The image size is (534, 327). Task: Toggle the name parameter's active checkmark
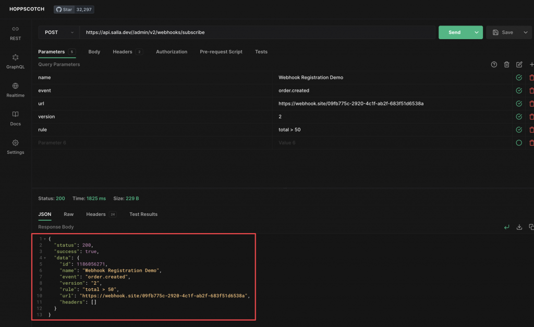pos(519,77)
